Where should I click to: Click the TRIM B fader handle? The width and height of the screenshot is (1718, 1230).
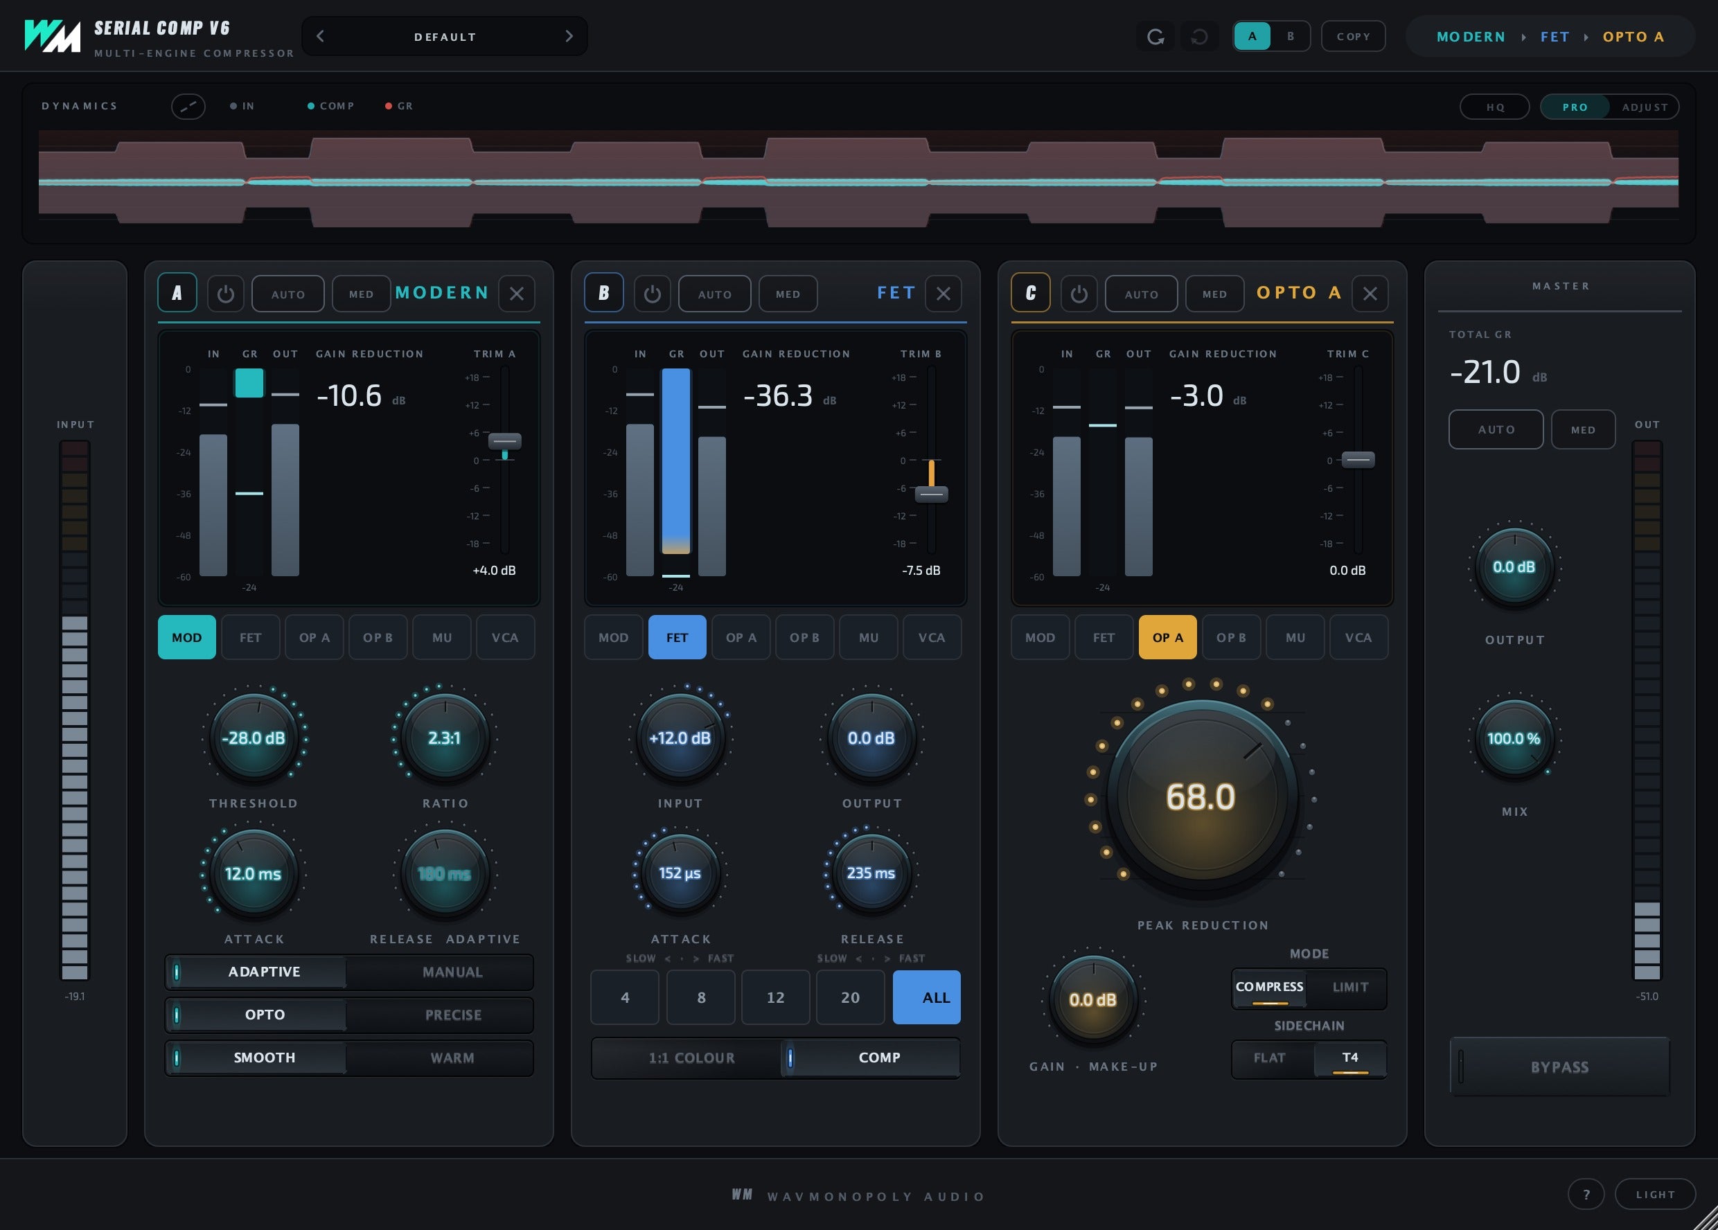tap(931, 494)
